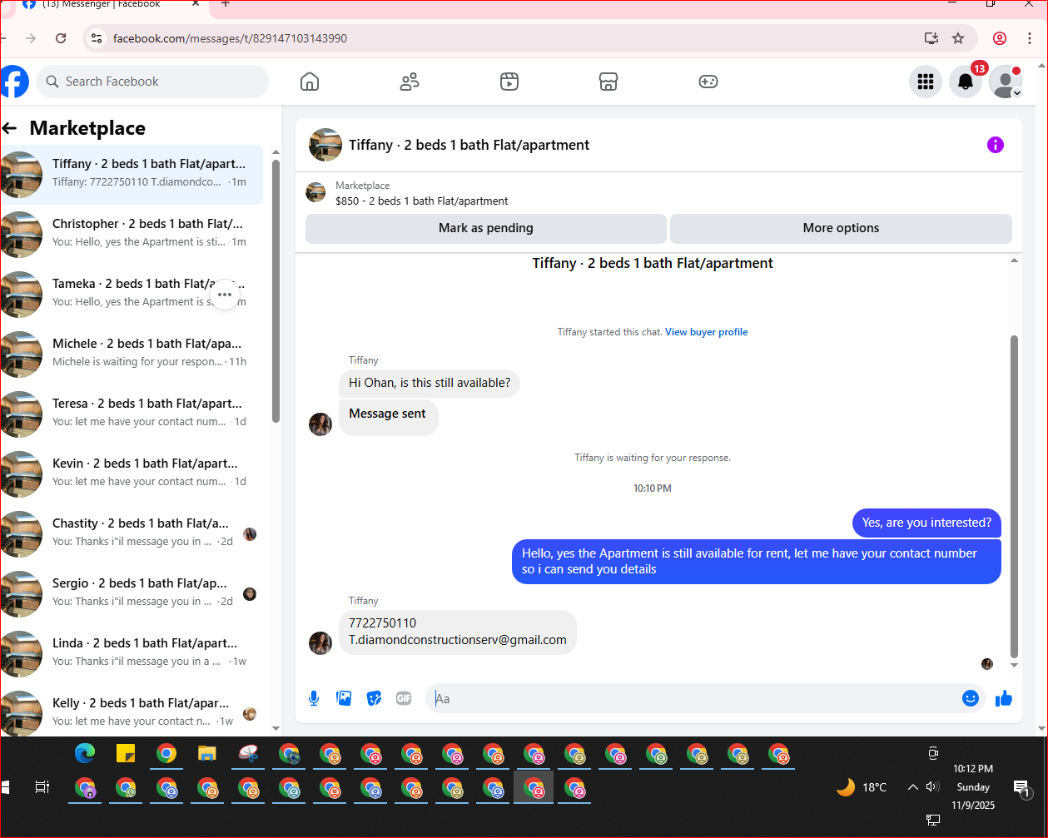Show hidden tray icons chevron in taskbar
Screen dimensions: 1048x838
tap(912, 787)
